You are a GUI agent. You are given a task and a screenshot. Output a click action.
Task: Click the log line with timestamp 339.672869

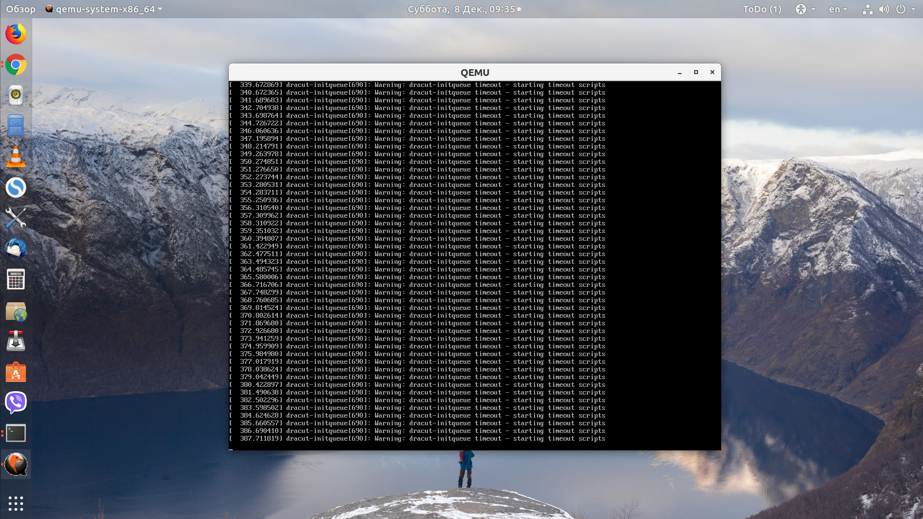click(x=417, y=85)
